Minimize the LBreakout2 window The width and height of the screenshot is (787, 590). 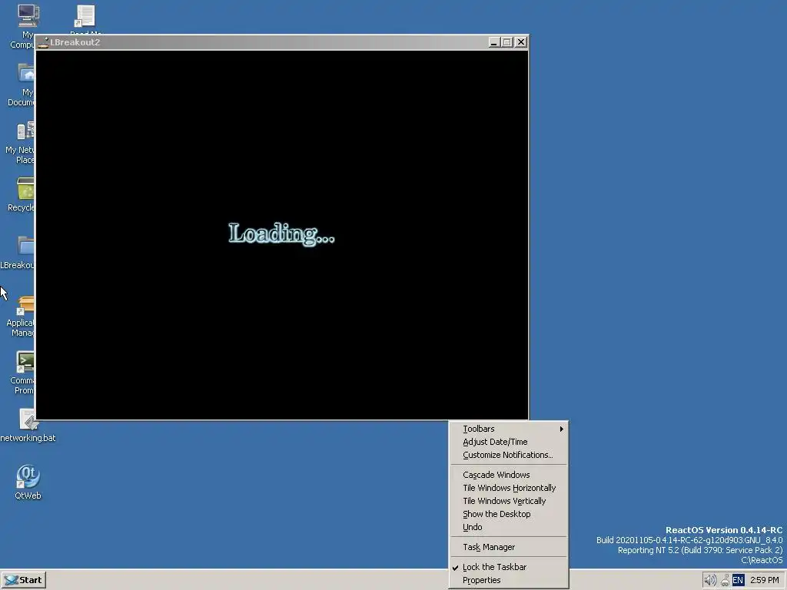[x=494, y=43]
